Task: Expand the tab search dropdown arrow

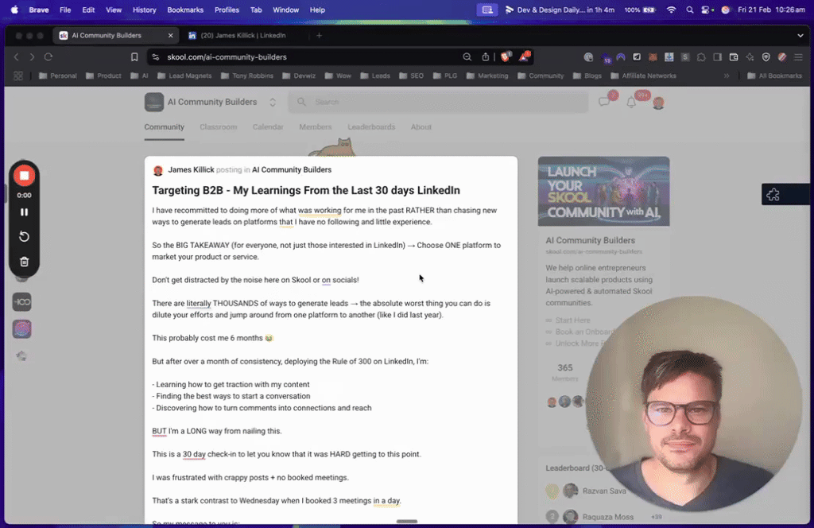Action: (x=800, y=35)
